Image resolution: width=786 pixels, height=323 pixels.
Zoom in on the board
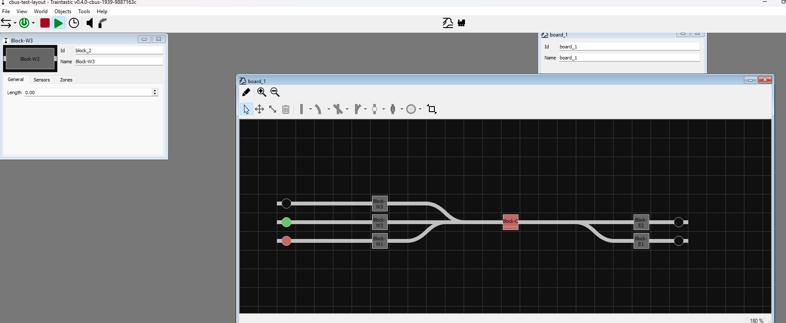coord(262,92)
